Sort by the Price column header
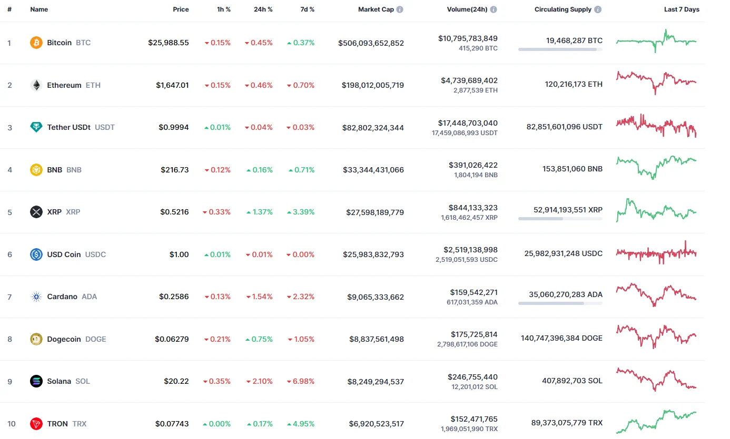The image size is (730, 439). click(x=181, y=9)
